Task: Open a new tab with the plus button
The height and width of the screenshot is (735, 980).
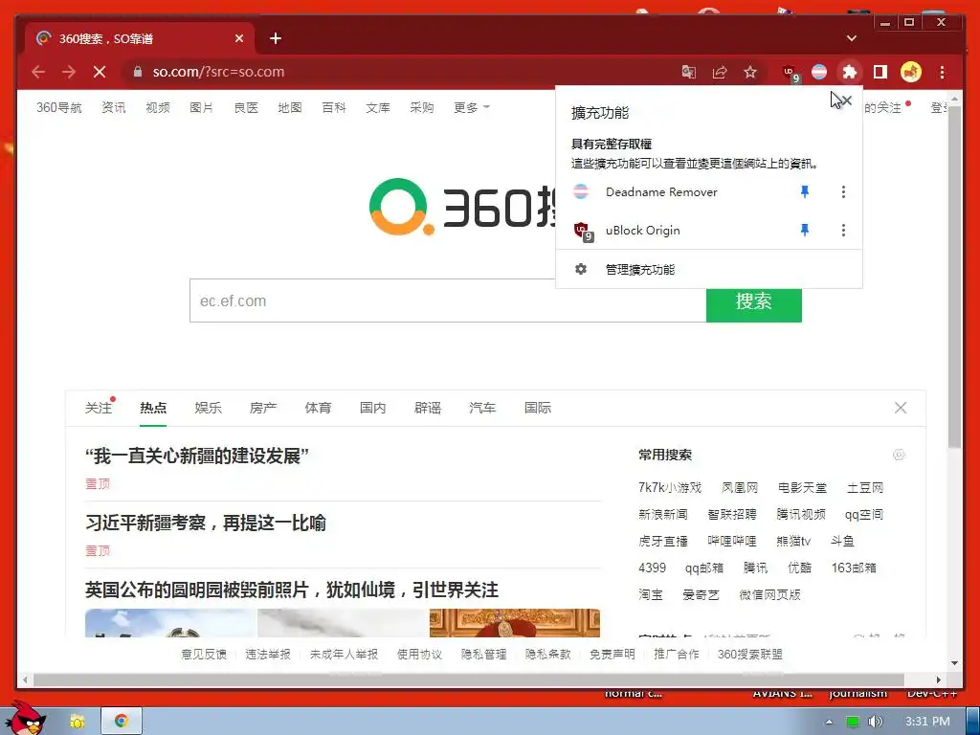Action: [x=276, y=38]
